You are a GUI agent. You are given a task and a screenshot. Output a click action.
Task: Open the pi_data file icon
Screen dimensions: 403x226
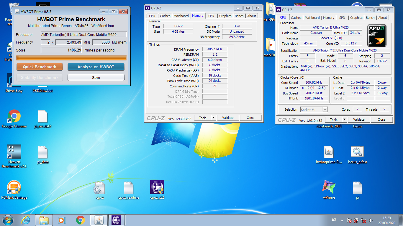pyautogui.click(x=43, y=155)
